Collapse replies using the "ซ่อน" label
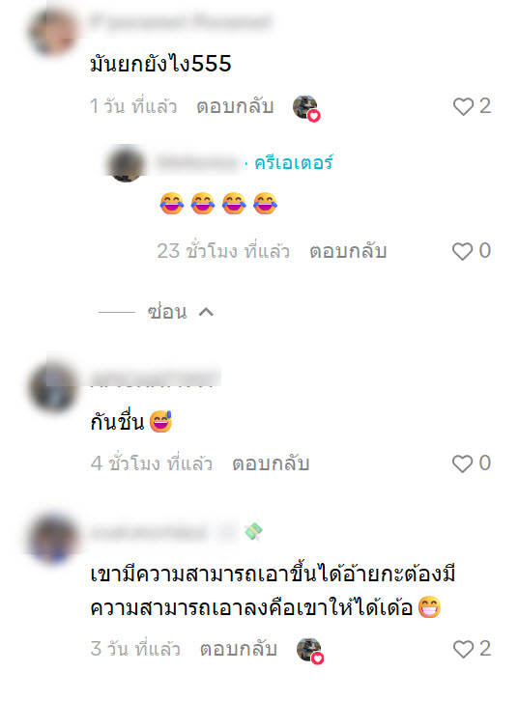 167,312
